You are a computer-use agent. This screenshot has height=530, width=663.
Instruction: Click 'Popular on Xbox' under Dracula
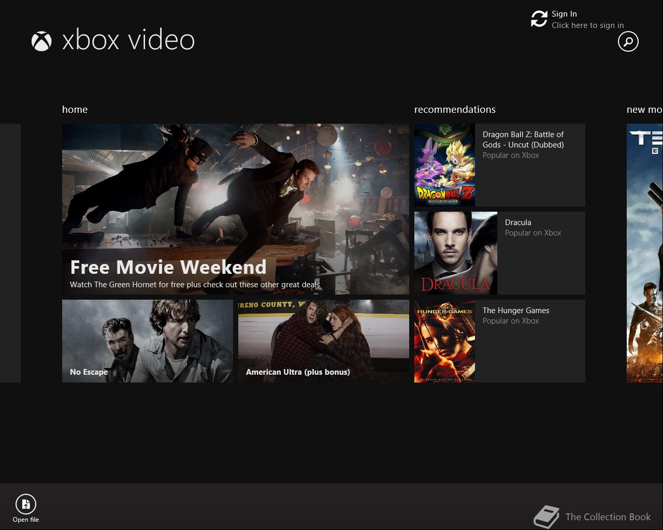(x=533, y=233)
